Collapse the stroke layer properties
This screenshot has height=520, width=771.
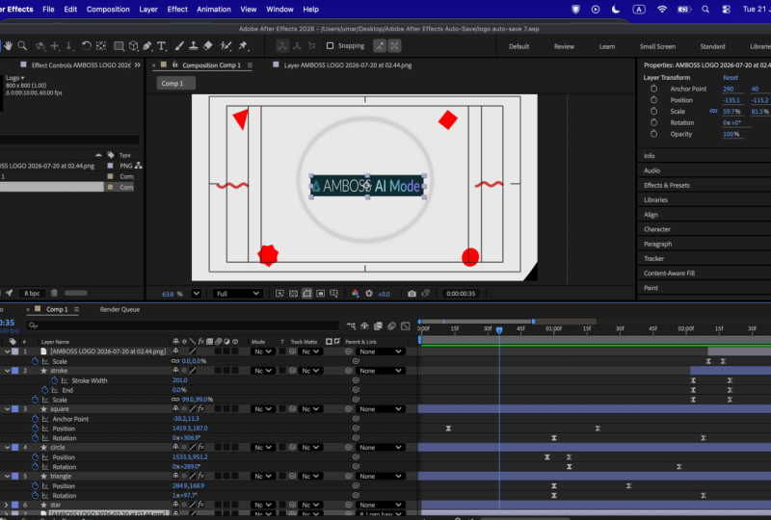point(7,371)
